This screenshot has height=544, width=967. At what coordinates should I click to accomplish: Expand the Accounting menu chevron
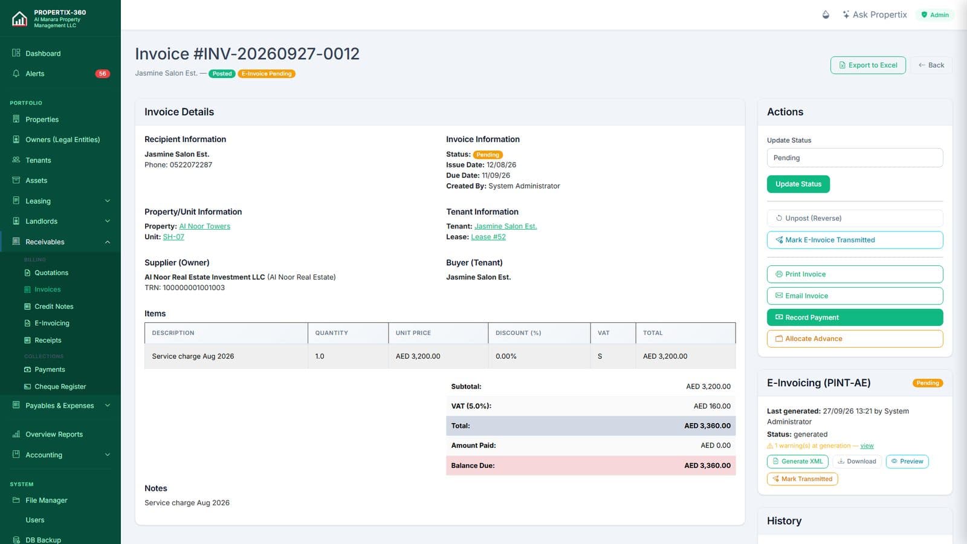pos(108,455)
